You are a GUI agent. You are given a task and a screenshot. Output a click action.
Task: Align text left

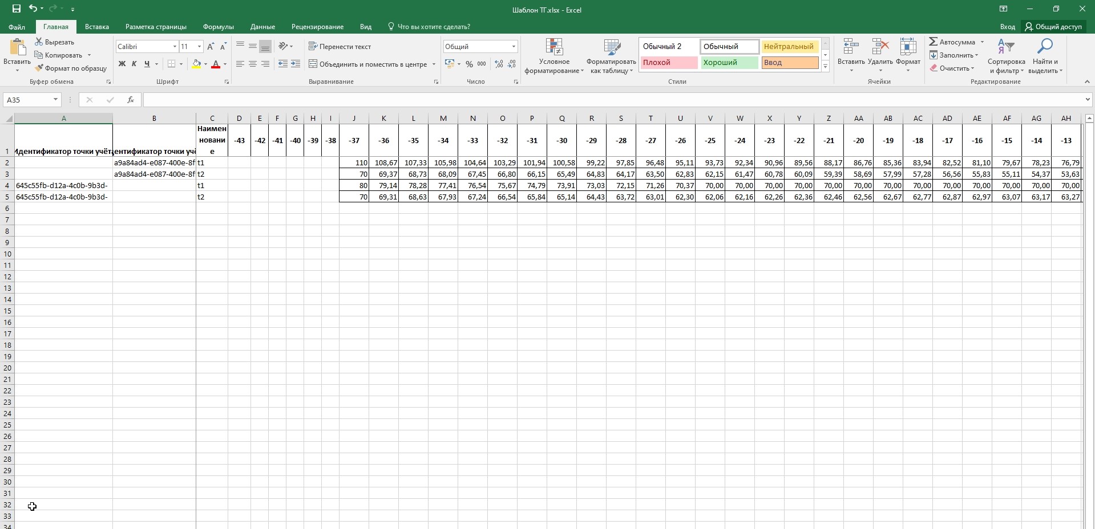click(240, 64)
